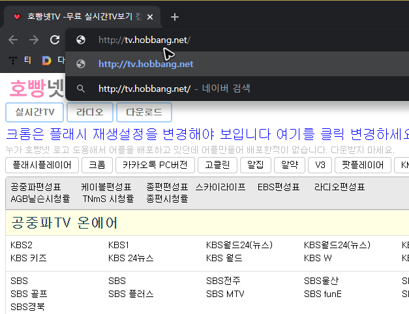The image size is (409, 314).
Task: Click the 알집 button
Action: tap(255, 165)
